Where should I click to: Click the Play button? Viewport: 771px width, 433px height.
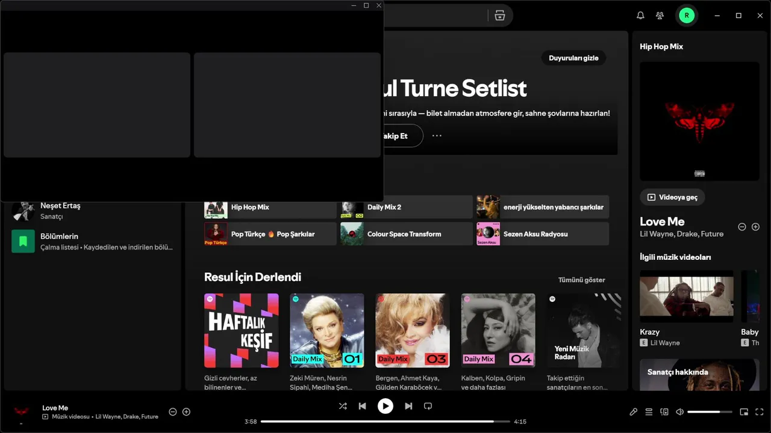click(x=385, y=407)
